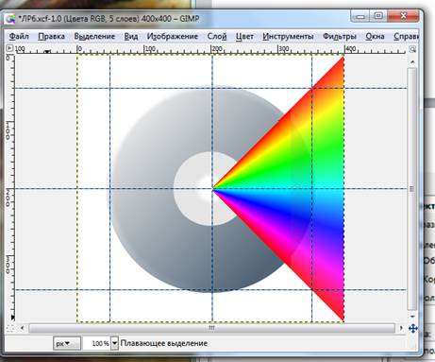
Task: Close the GIMP window
Action: click(403, 16)
